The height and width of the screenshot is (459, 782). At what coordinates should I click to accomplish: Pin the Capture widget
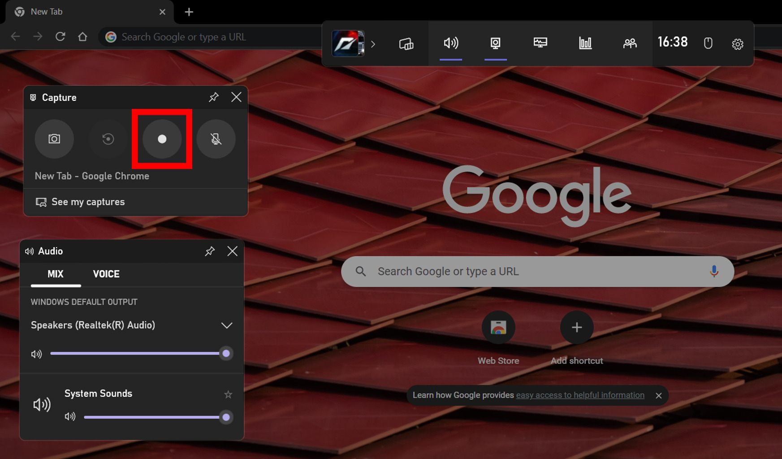(x=214, y=97)
